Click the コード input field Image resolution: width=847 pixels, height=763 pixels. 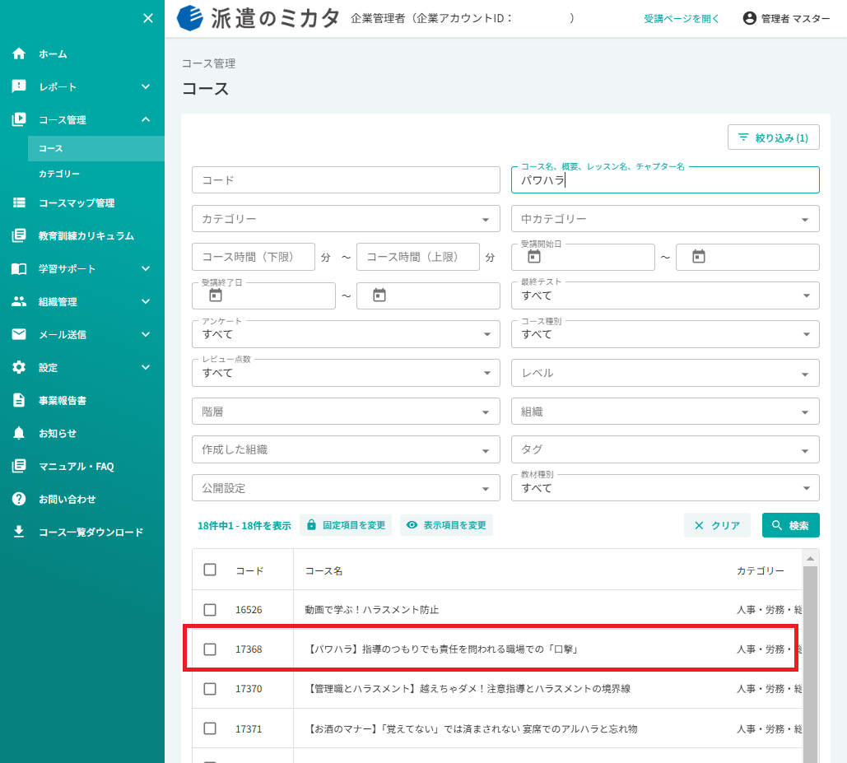(346, 179)
